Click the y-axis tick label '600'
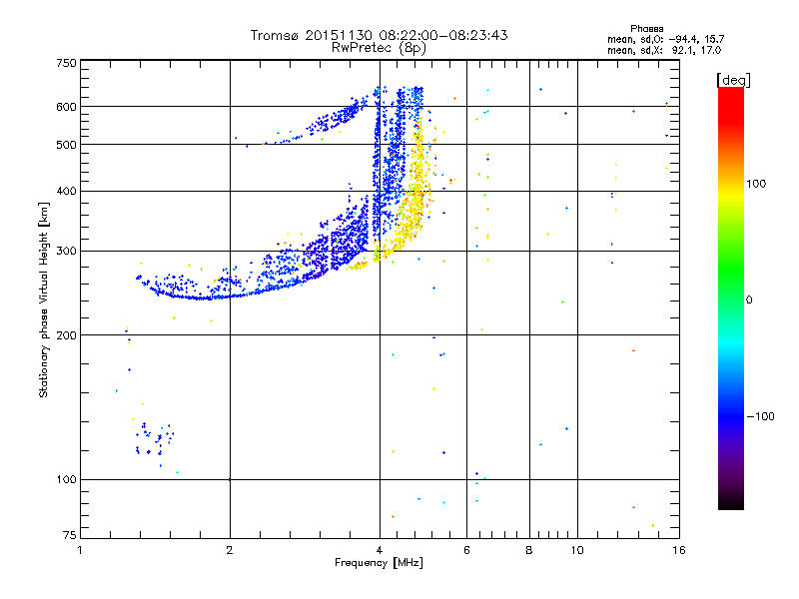The width and height of the screenshot is (799, 599). [66, 107]
